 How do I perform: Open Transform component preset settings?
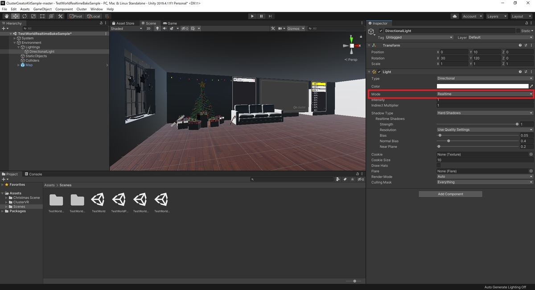pyautogui.click(x=525, y=45)
